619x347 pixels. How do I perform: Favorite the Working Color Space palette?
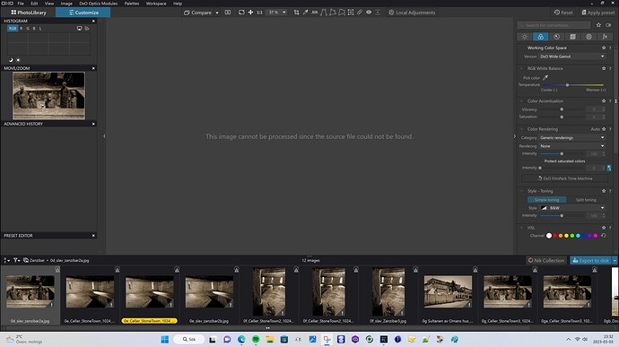click(604, 48)
